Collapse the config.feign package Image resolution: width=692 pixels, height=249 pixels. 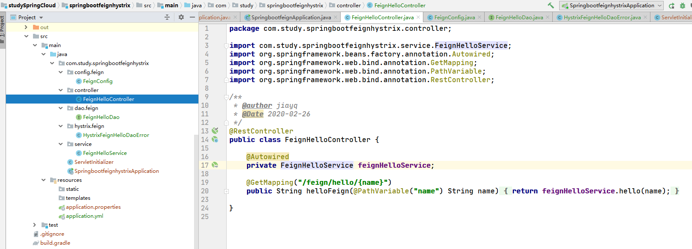point(60,72)
